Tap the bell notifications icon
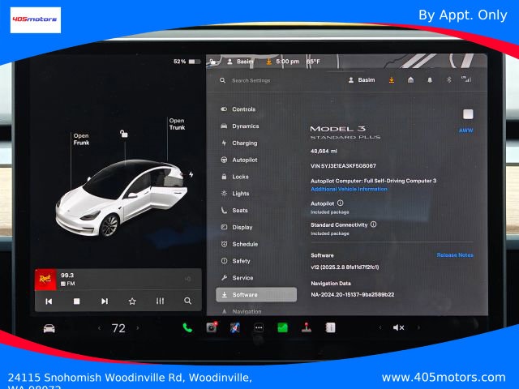Image resolution: width=519 pixels, height=389 pixels. pyautogui.click(x=430, y=80)
